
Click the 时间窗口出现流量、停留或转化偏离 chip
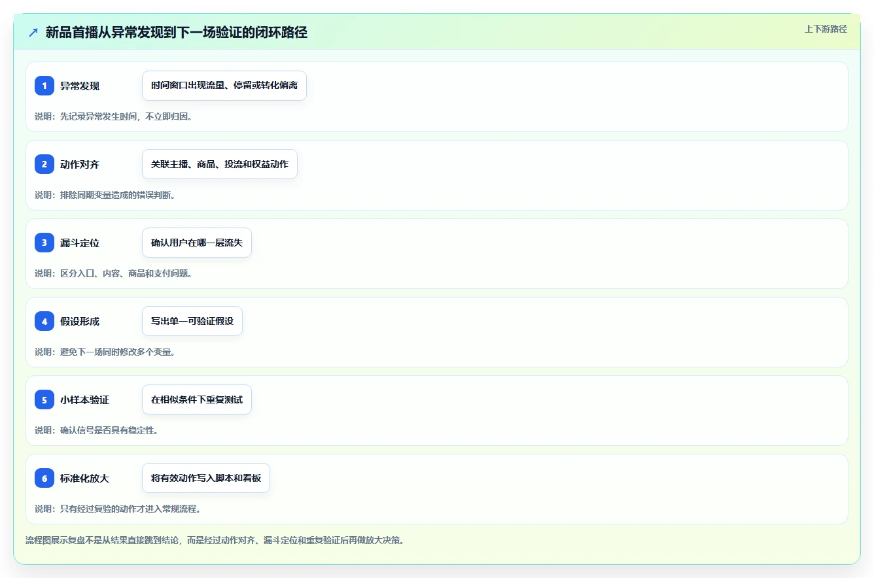click(x=224, y=86)
